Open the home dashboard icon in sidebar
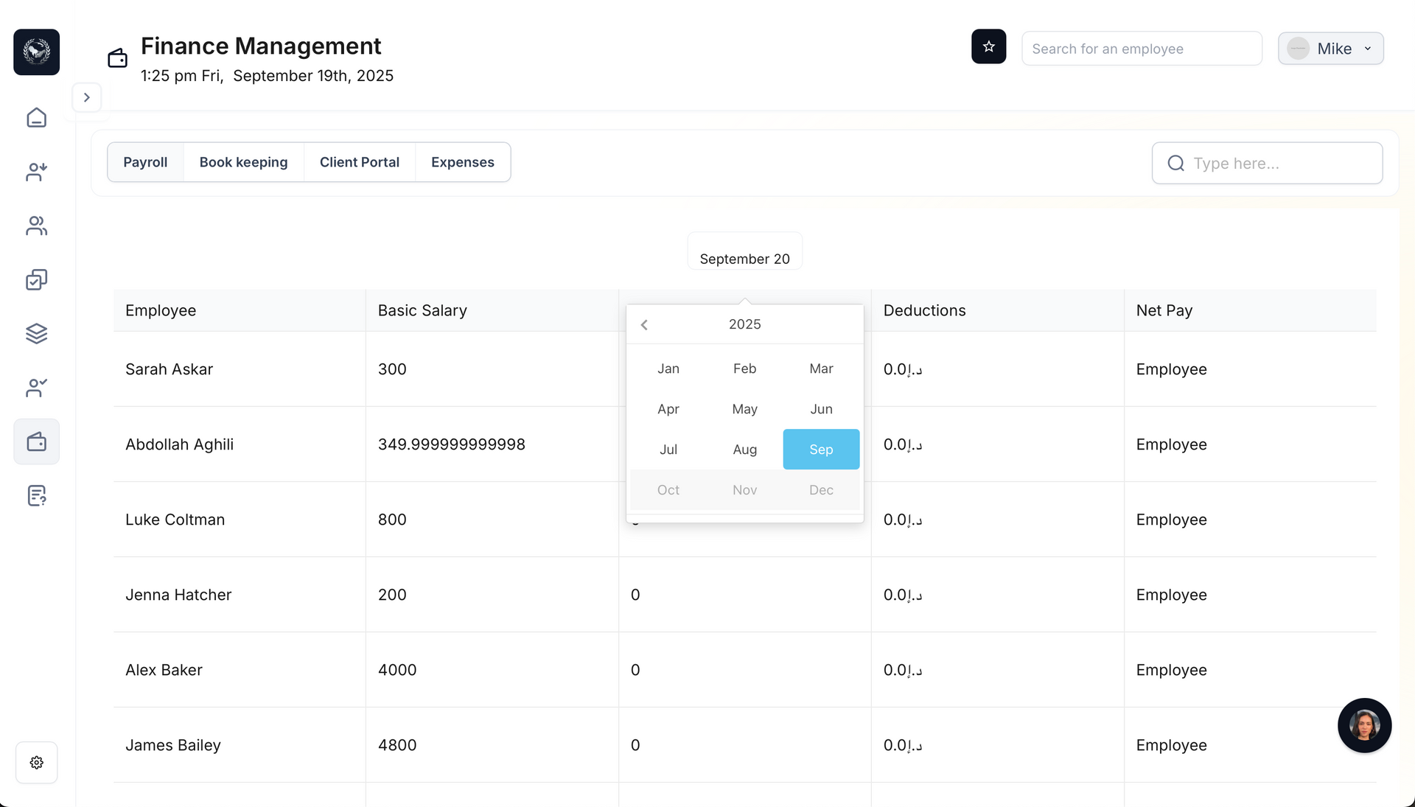Viewport: 1415px width, 807px height. (36, 118)
